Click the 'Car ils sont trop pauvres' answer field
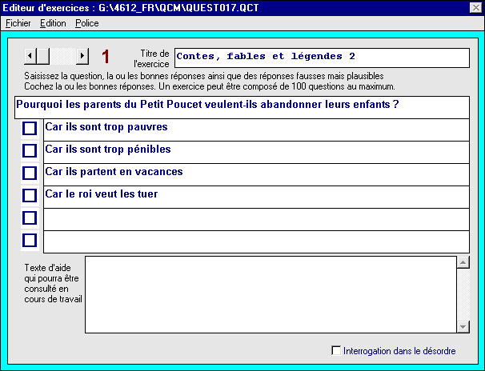The image size is (485, 371). pyautogui.click(x=256, y=128)
